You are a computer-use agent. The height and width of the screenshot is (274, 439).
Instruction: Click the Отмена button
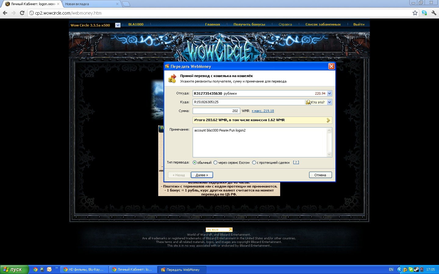point(320,175)
